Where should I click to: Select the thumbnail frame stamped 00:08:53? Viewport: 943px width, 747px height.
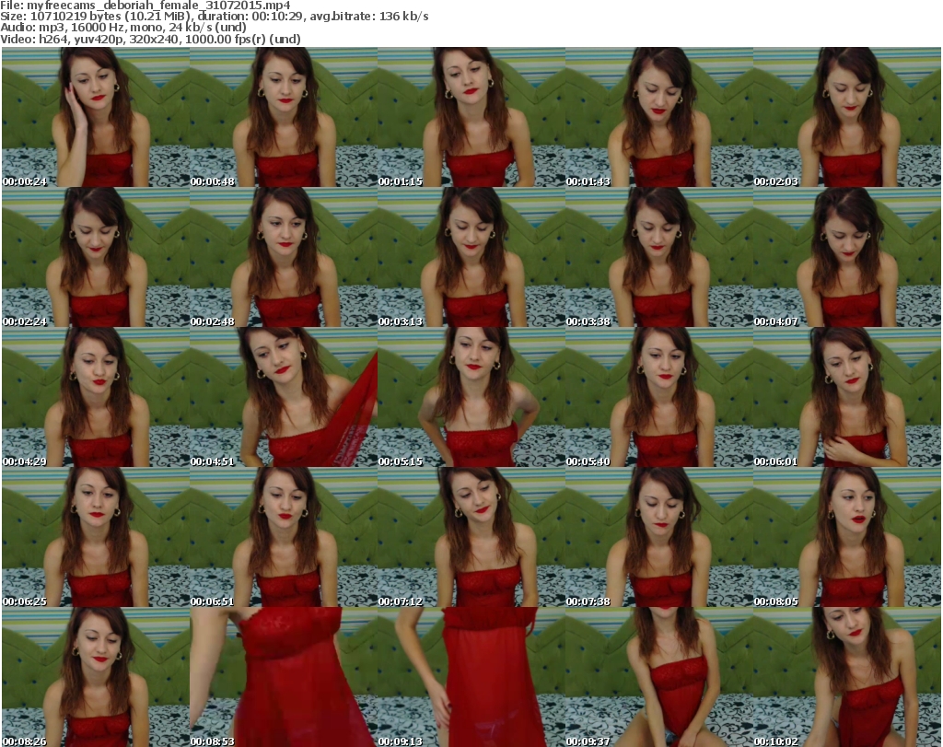pos(284,677)
